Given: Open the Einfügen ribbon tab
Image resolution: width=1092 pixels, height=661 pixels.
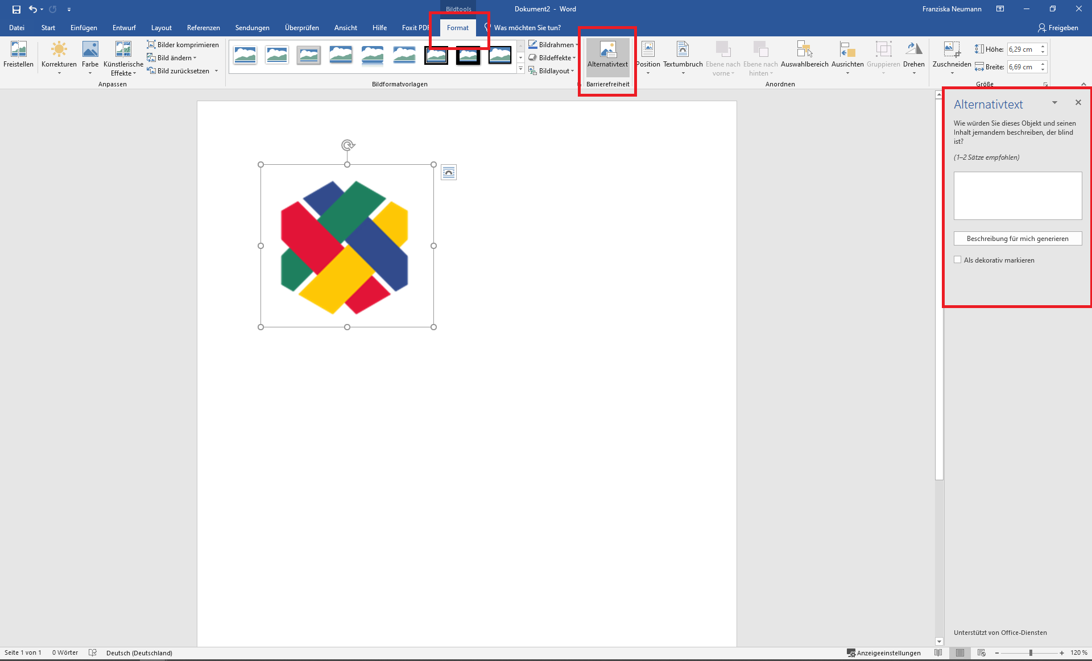Looking at the screenshot, I should [84, 28].
